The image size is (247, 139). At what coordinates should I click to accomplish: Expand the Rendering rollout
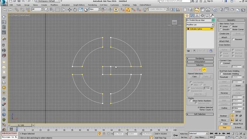200,58
